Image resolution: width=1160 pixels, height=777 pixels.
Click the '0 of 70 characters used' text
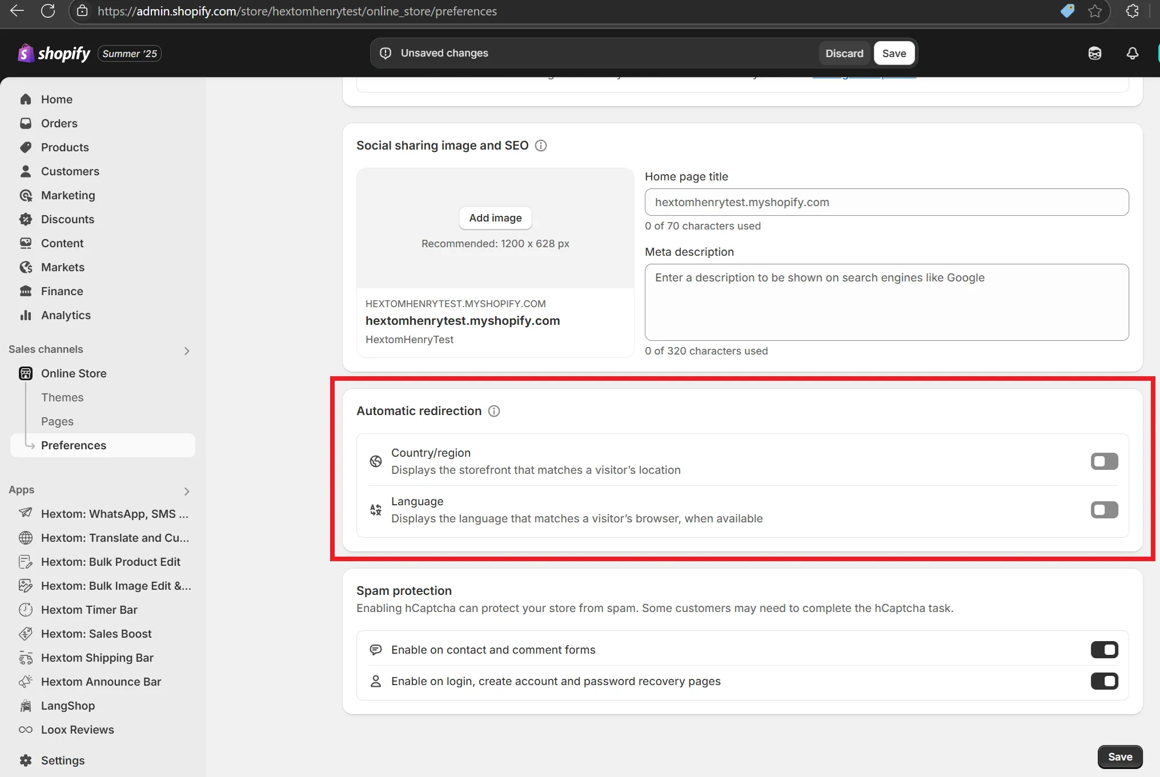[703, 226]
